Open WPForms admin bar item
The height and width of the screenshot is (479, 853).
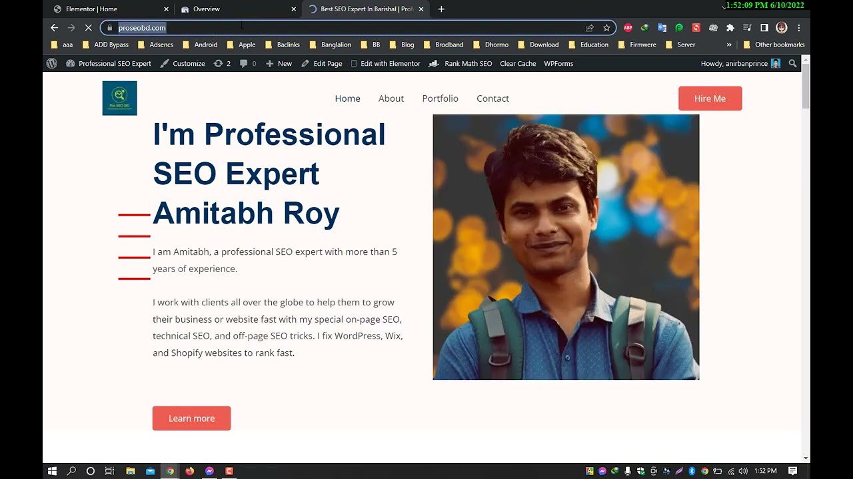pos(558,63)
